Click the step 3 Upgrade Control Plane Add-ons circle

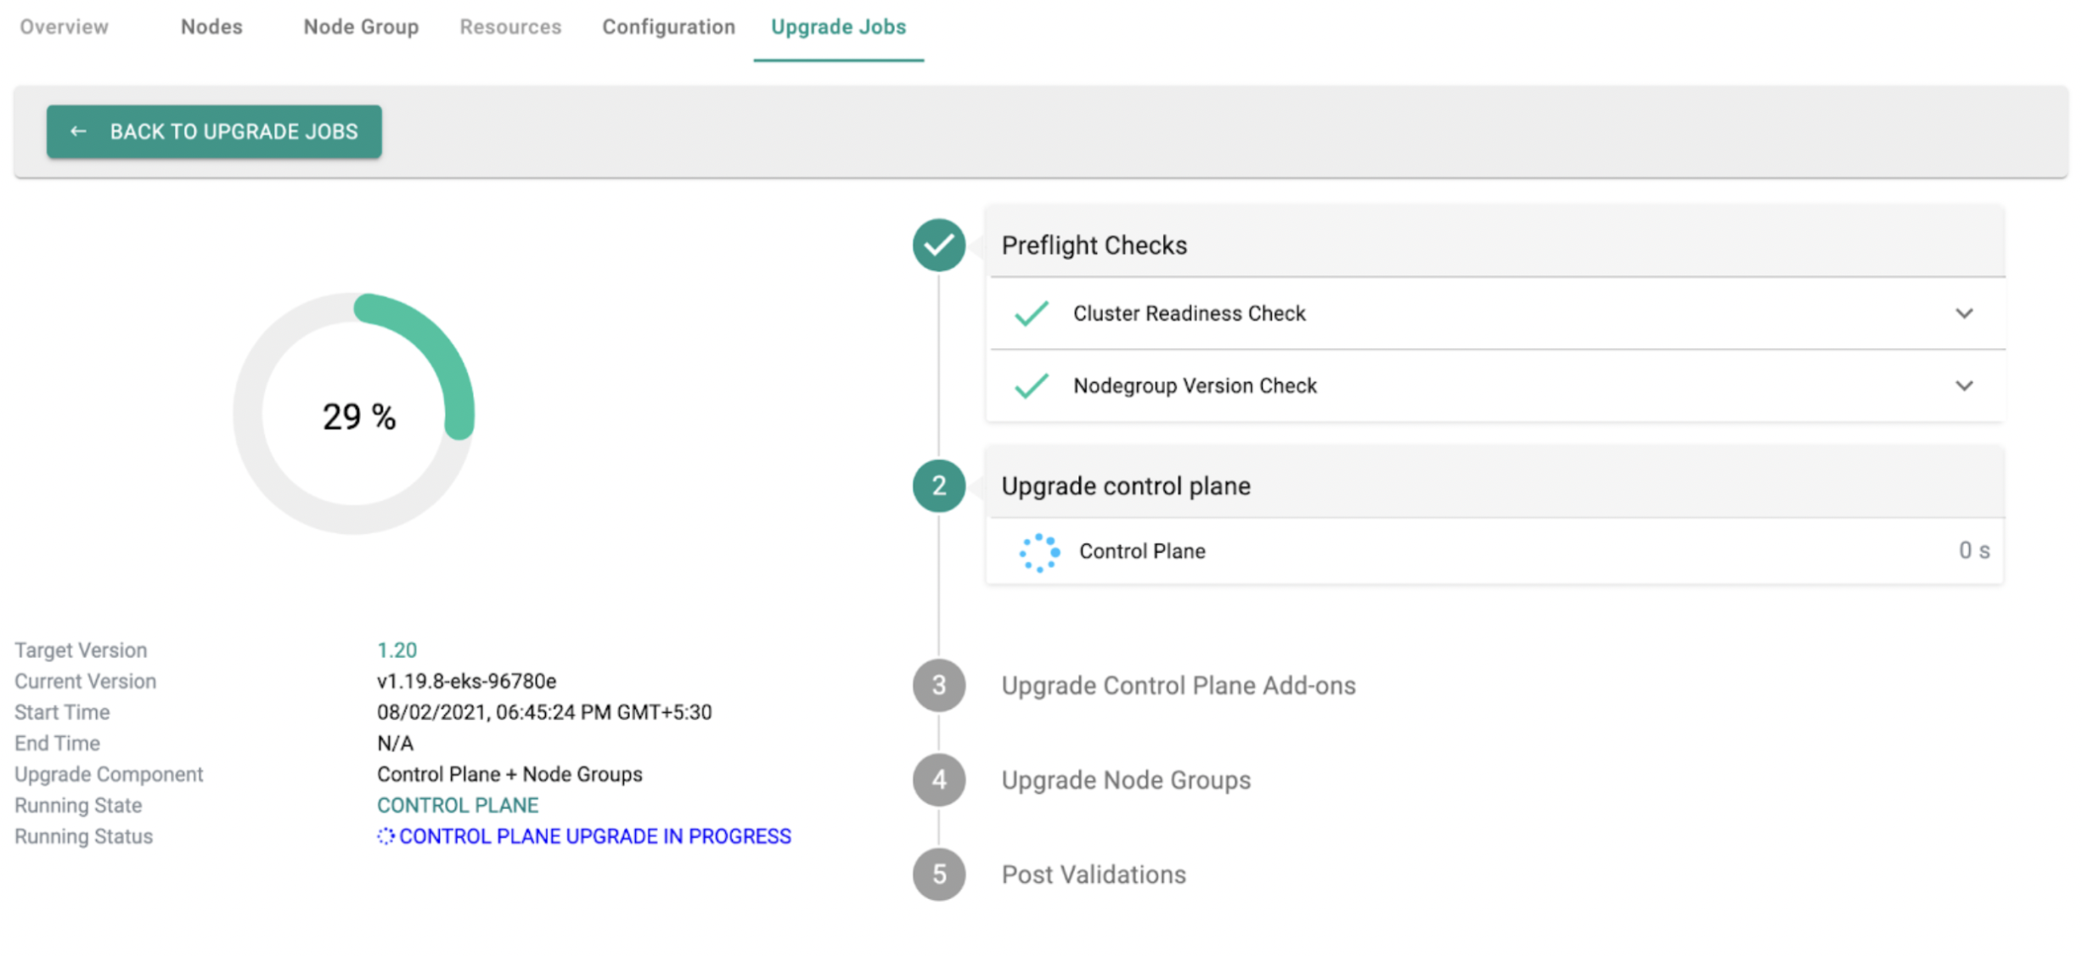point(938,685)
